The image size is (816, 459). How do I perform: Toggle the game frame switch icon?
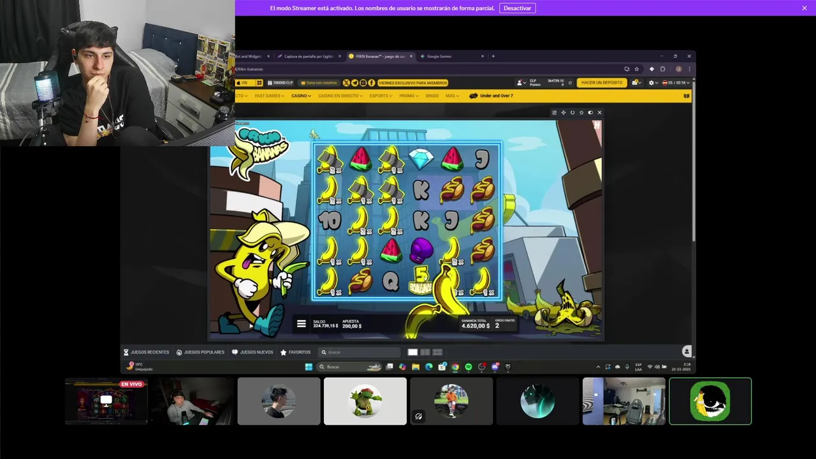590,113
